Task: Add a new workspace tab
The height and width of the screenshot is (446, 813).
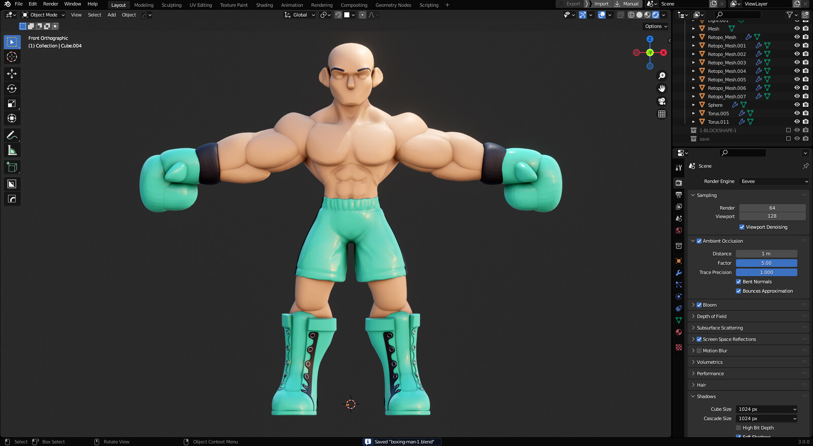Action: pos(447,5)
